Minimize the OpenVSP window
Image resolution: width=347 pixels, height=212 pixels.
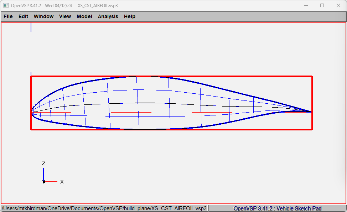point(306,6)
